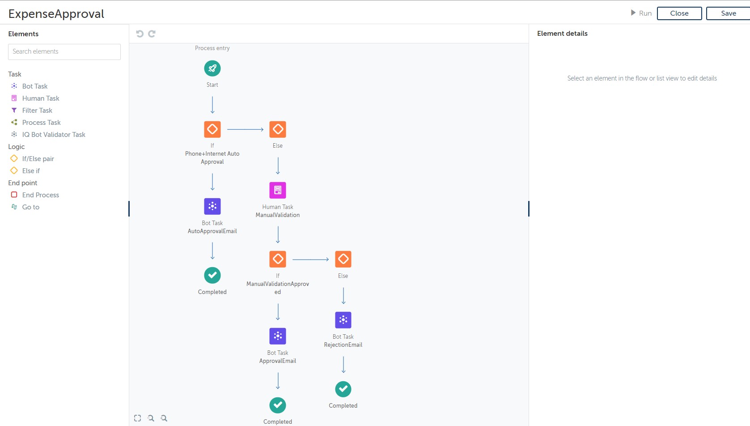Click the If/Else pair label
This screenshot has width=750, height=426.
point(38,158)
